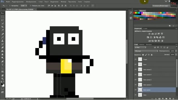
Task: Create a new layer group folder
Action: [x=166, y=99]
